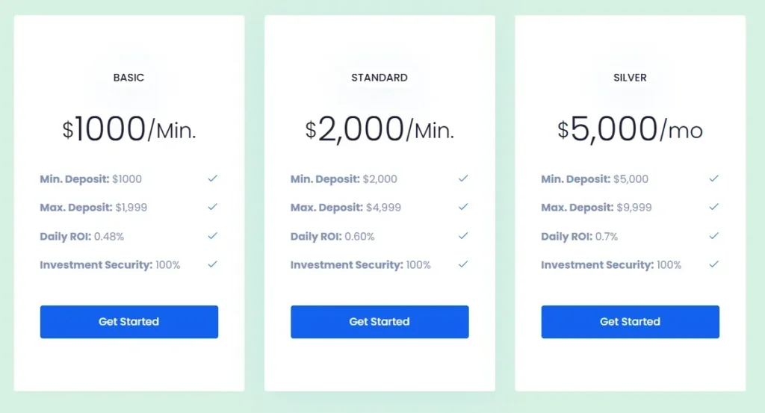The width and height of the screenshot is (765, 413).
Task: Click checkmark beside Standard Daily ROI 0.60%
Action: click(463, 235)
